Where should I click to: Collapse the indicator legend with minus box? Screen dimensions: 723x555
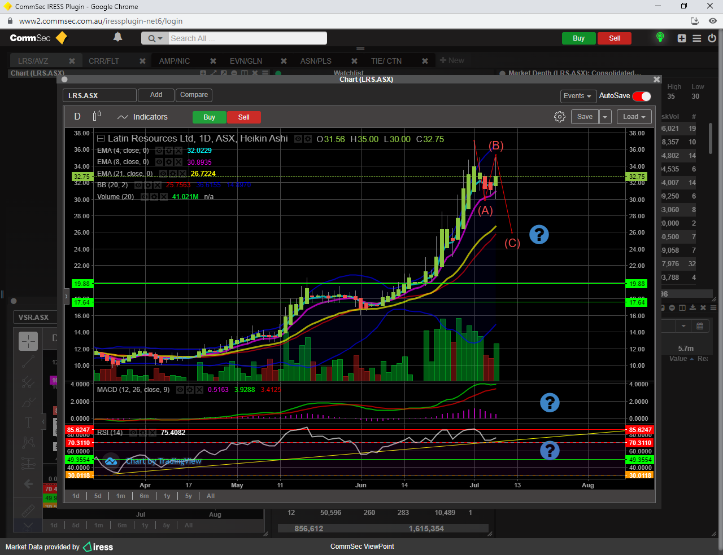click(x=101, y=139)
